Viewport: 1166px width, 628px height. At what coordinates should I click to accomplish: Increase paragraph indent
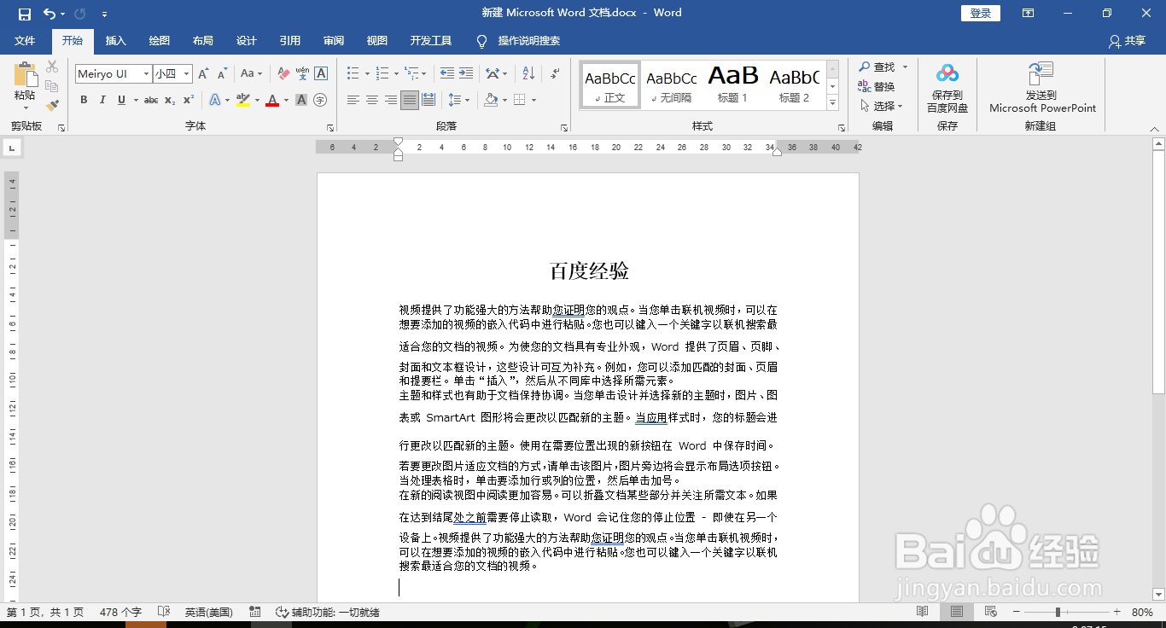point(466,74)
